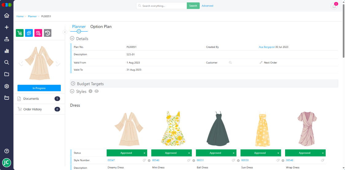The image size is (345, 170).
Task: Open Documents in the side panel
Action: tap(31, 99)
